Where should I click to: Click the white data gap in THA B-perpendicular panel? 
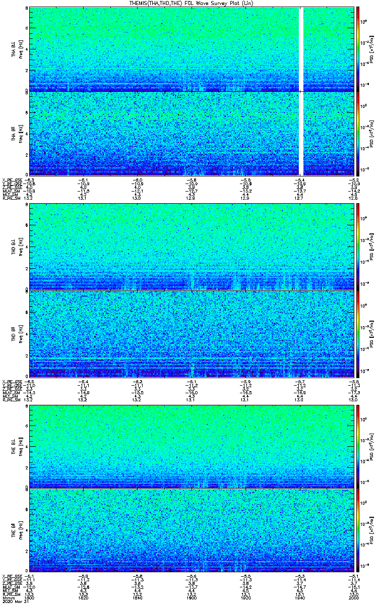[301, 49]
